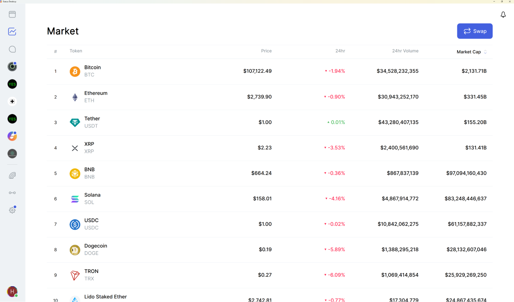
Task: Click the first green YES community icon
Action: [12, 84]
